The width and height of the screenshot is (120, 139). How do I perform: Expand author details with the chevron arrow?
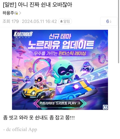point(20,13)
